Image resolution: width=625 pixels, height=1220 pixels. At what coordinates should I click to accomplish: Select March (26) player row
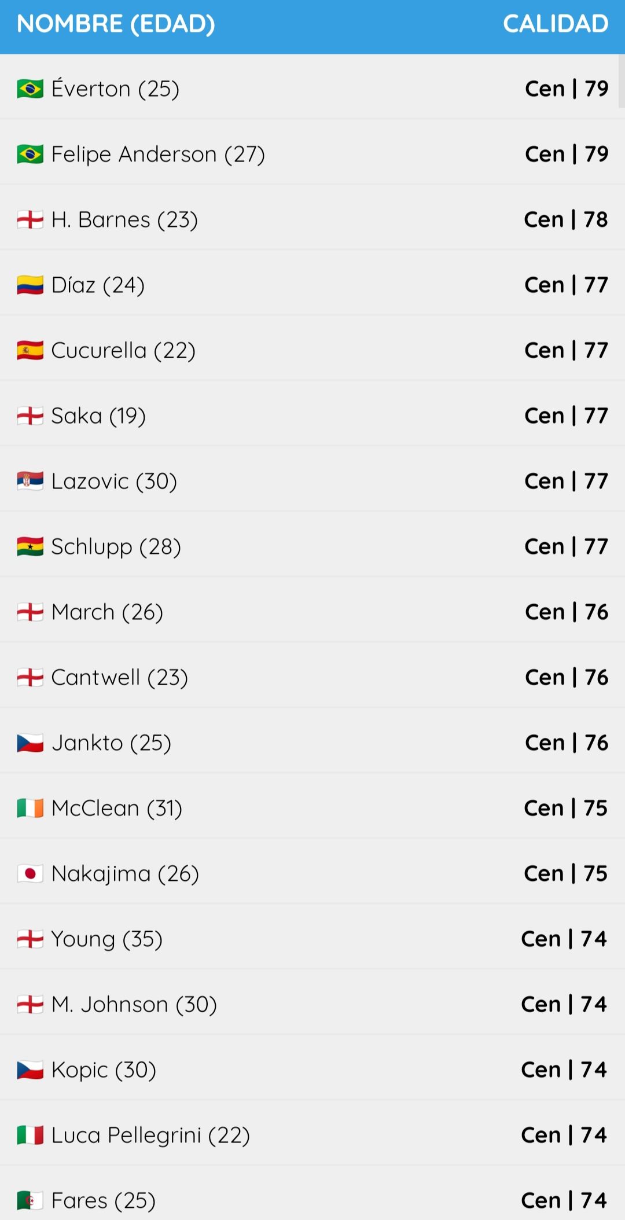(312, 612)
